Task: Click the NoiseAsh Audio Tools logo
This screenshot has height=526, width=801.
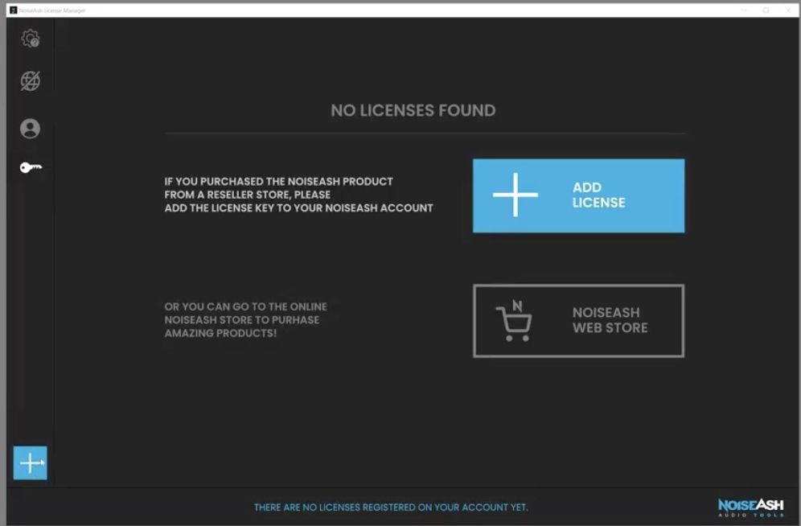Action: click(x=750, y=508)
